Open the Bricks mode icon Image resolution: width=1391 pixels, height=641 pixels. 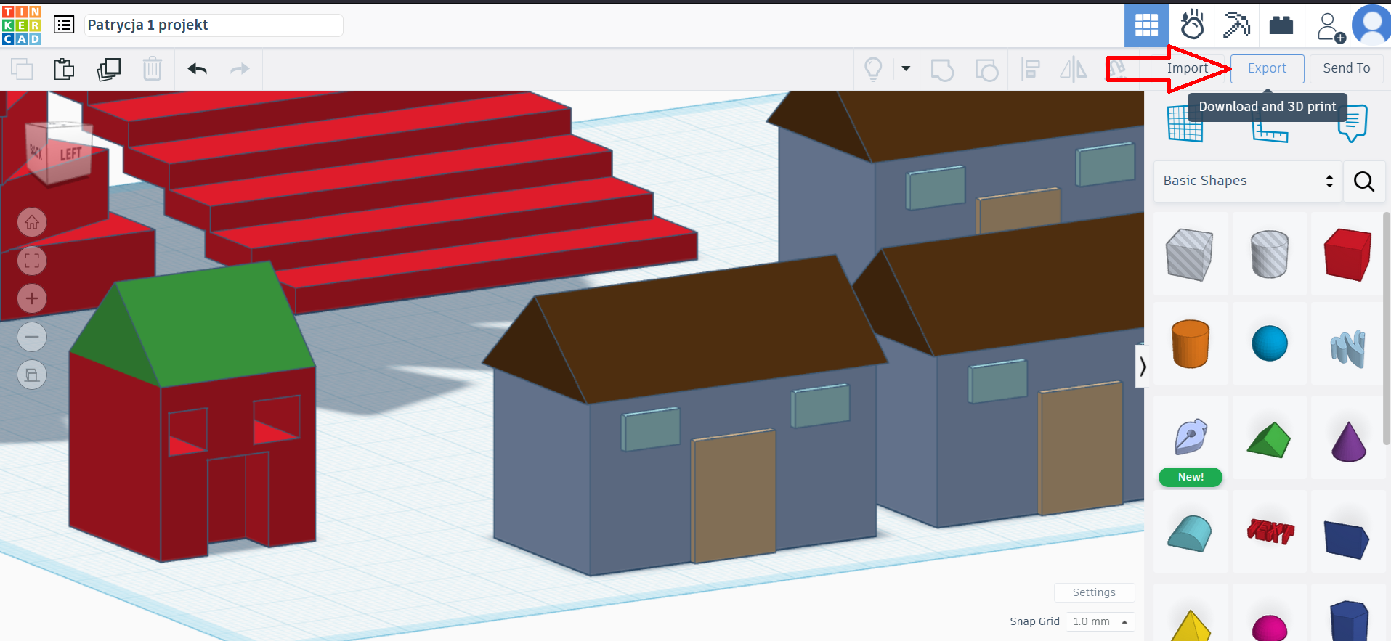(x=1281, y=25)
